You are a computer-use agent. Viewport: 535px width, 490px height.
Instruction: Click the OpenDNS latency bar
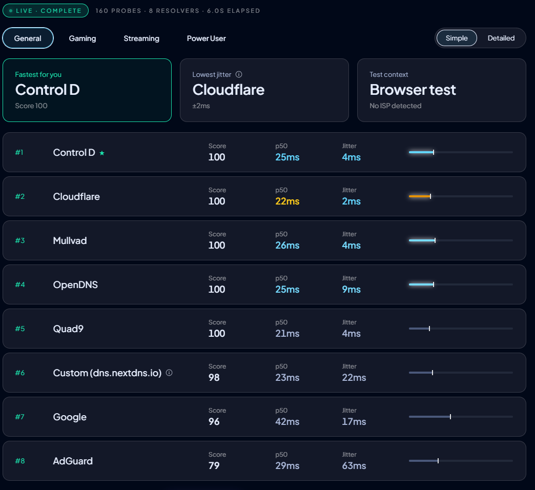coord(461,284)
